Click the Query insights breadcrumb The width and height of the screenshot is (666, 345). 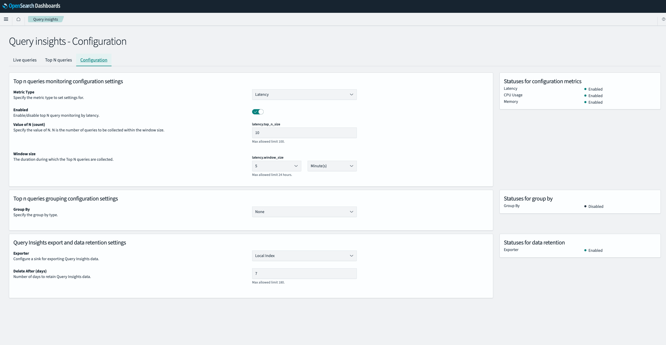[46, 19]
